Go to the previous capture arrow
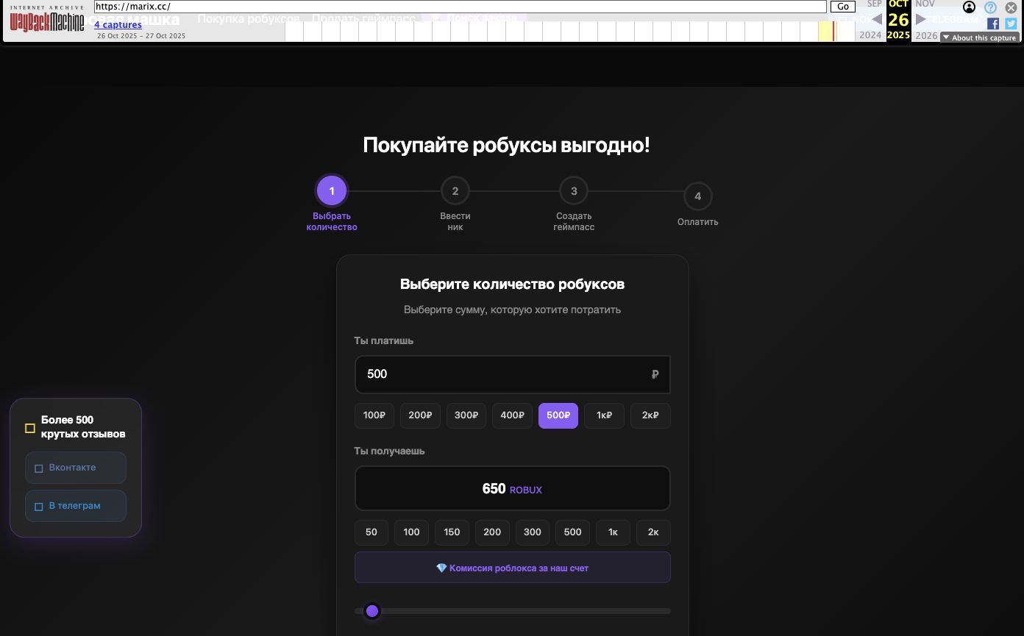Screen dimensions: 1024x636 point(877,19)
